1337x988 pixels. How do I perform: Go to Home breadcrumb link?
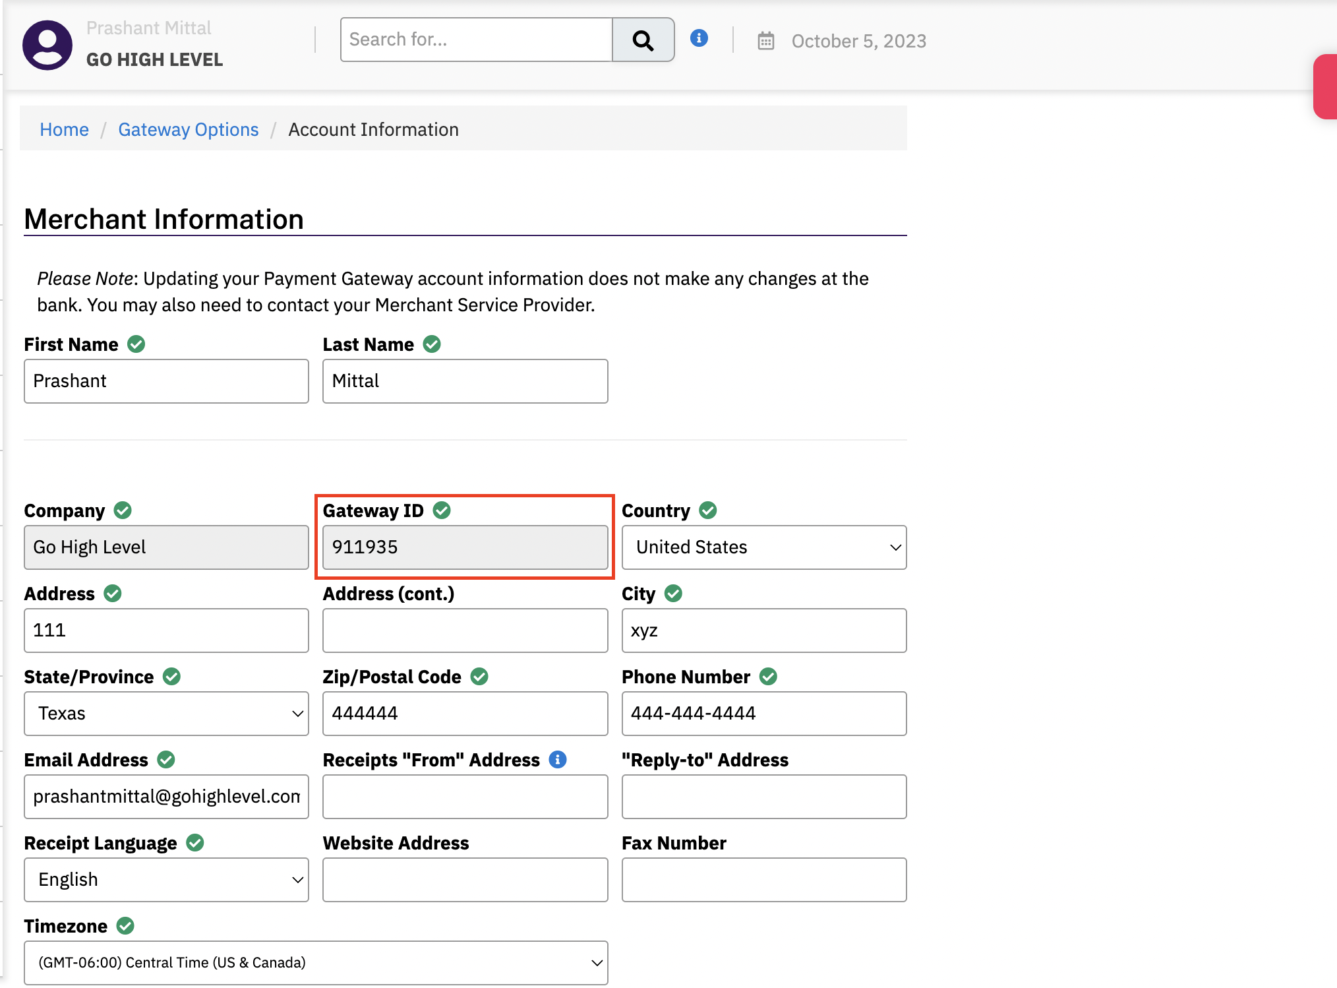coord(64,129)
